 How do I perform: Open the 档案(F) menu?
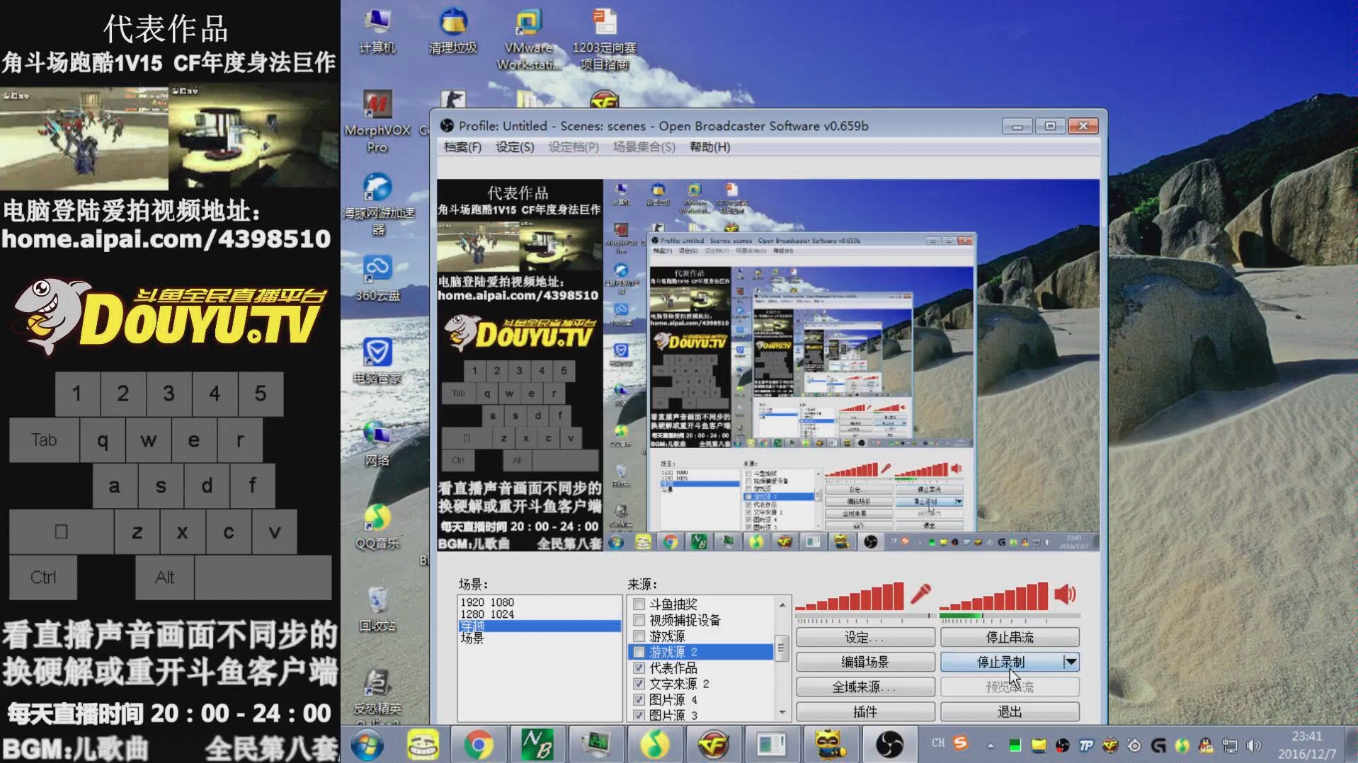pyautogui.click(x=462, y=147)
